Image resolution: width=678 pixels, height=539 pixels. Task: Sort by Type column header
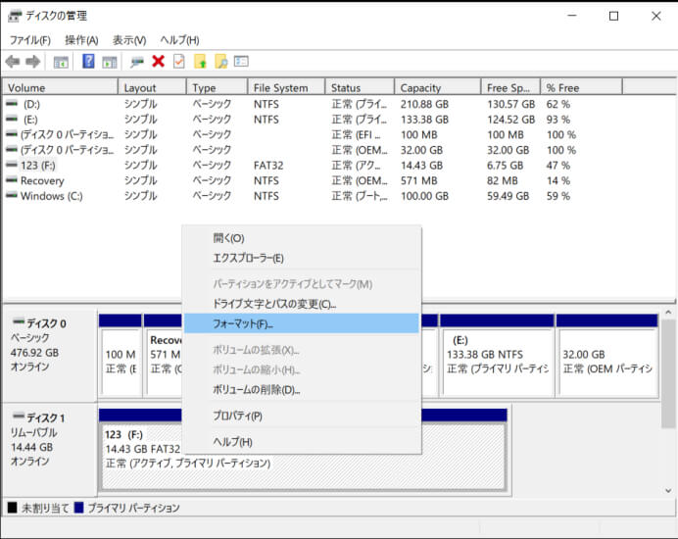[x=218, y=88]
